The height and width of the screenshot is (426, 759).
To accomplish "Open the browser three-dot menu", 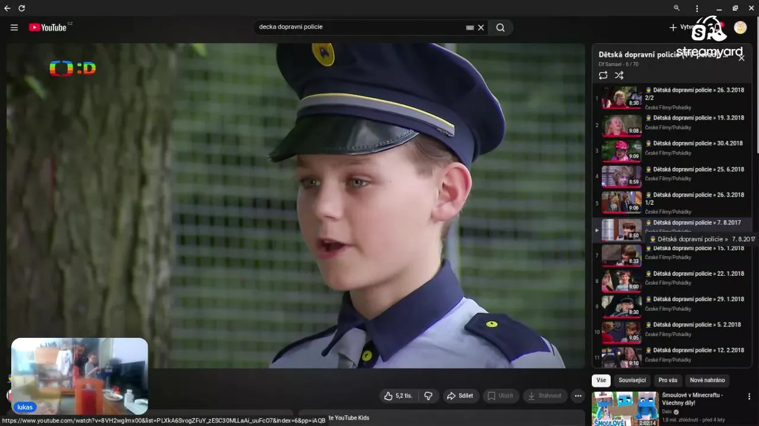I will (697, 8).
